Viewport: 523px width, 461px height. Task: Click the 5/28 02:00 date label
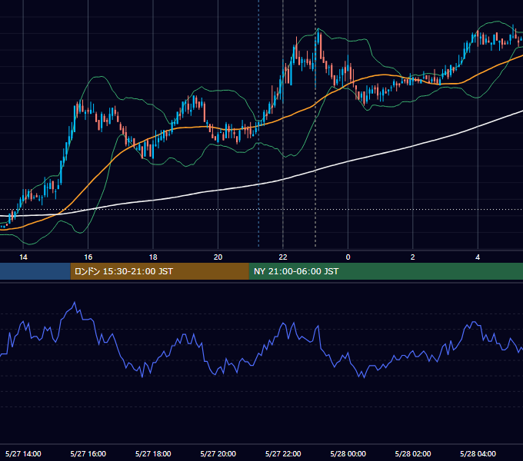(x=413, y=453)
